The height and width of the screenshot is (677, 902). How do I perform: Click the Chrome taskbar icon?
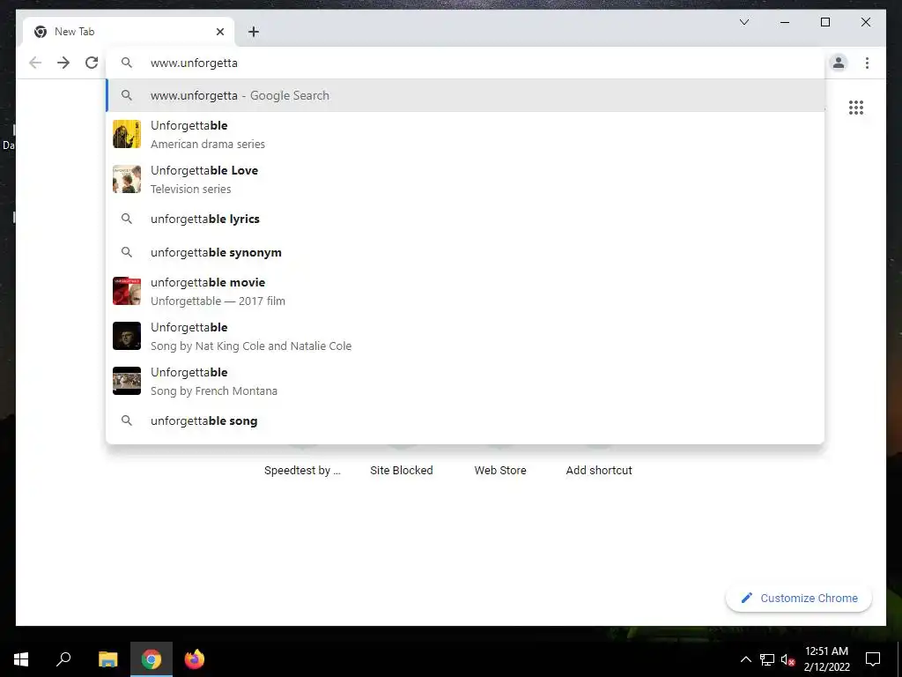pyautogui.click(x=152, y=659)
